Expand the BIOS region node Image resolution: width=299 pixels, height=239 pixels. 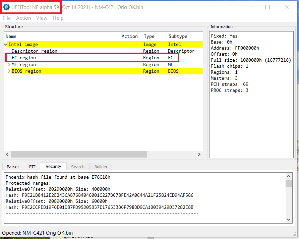[x=9, y=71]
